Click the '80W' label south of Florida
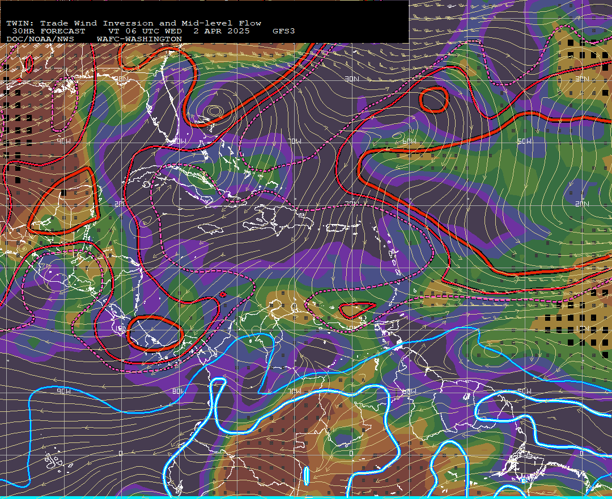 (x=178, y=141)
